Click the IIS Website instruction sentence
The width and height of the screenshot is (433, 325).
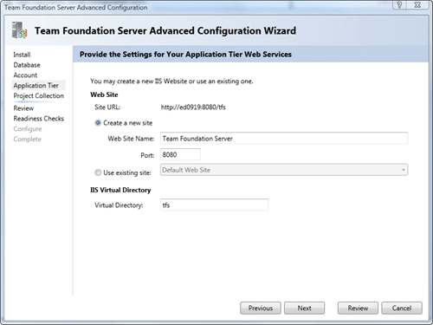(x=171, y=81)
